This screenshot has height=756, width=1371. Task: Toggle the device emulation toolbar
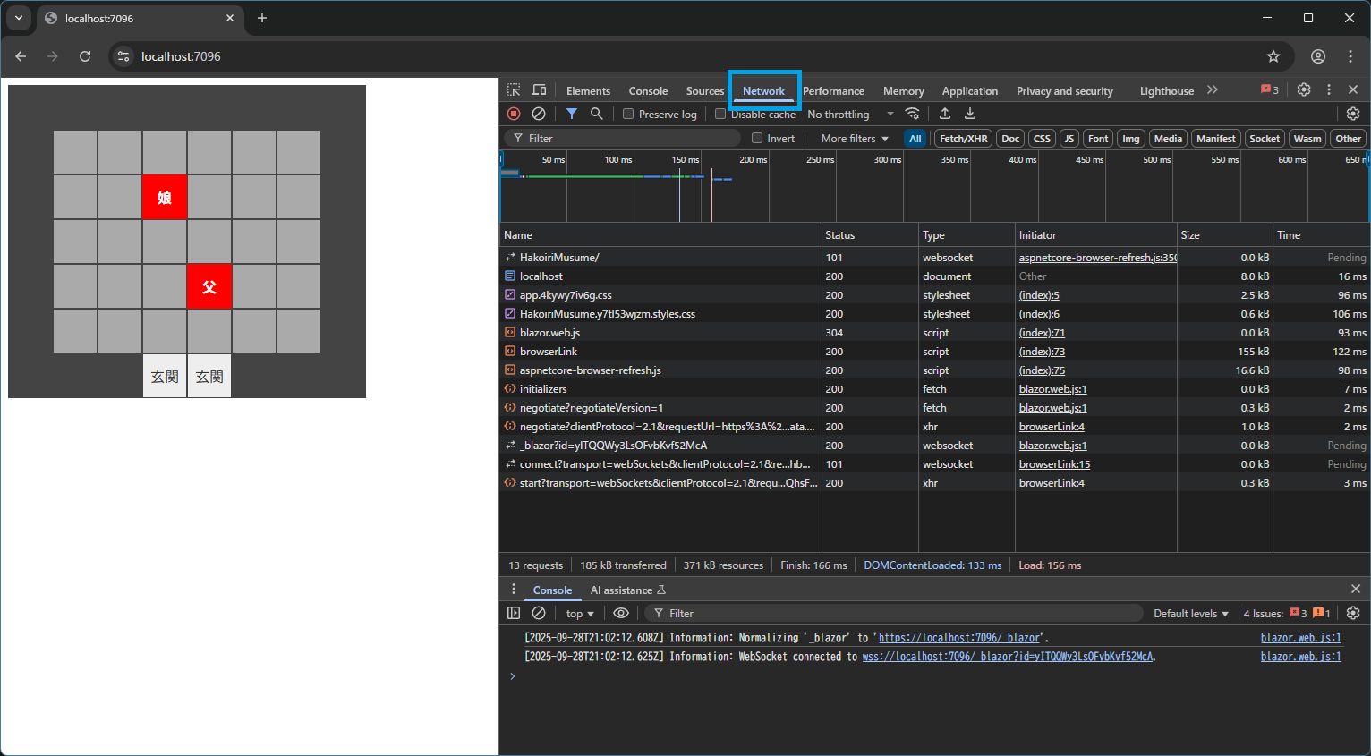(539, 90)
